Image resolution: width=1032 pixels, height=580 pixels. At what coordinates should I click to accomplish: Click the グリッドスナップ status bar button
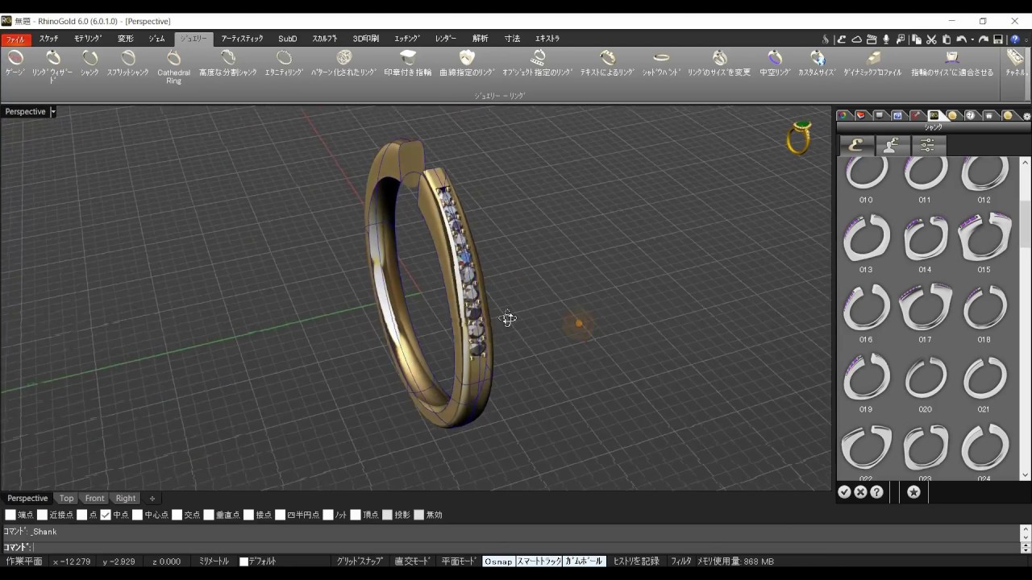coord(360,561)
